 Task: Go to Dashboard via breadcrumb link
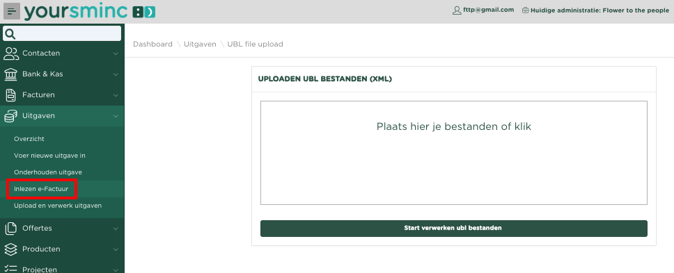point(152,44)
